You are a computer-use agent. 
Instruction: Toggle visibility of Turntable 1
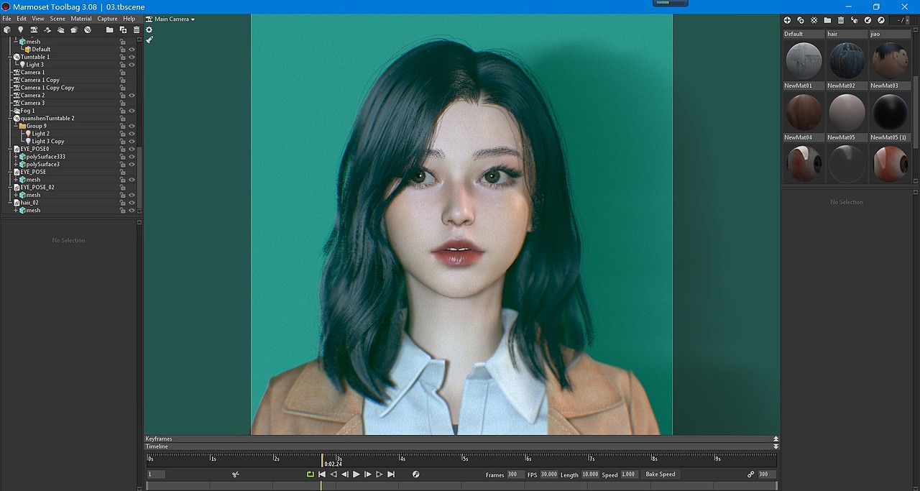[x=132, y=57]
